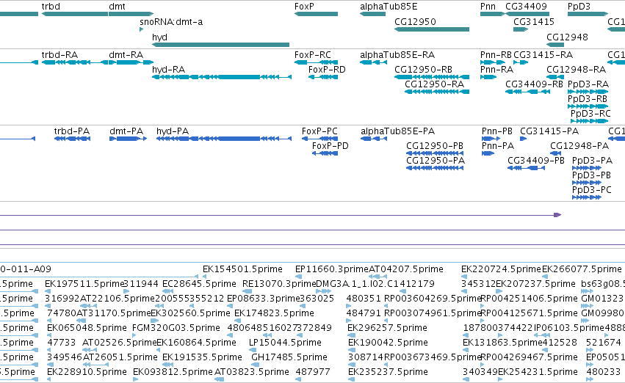625x383 pixels.
Task: Select EST GH17485.5prime
Action: 289,358
